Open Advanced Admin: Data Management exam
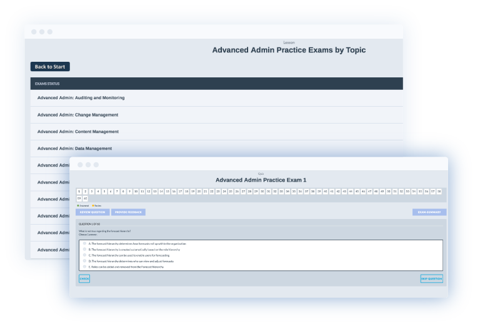490x322 pixels. click(74, 149)
